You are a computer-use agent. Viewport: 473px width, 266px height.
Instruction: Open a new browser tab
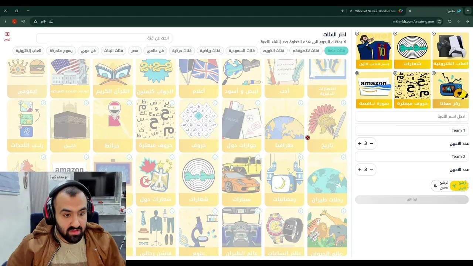click(342, 11)
